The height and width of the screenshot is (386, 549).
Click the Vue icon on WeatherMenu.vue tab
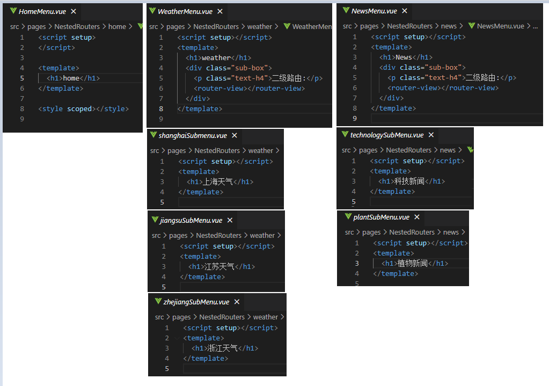(152, 11)
